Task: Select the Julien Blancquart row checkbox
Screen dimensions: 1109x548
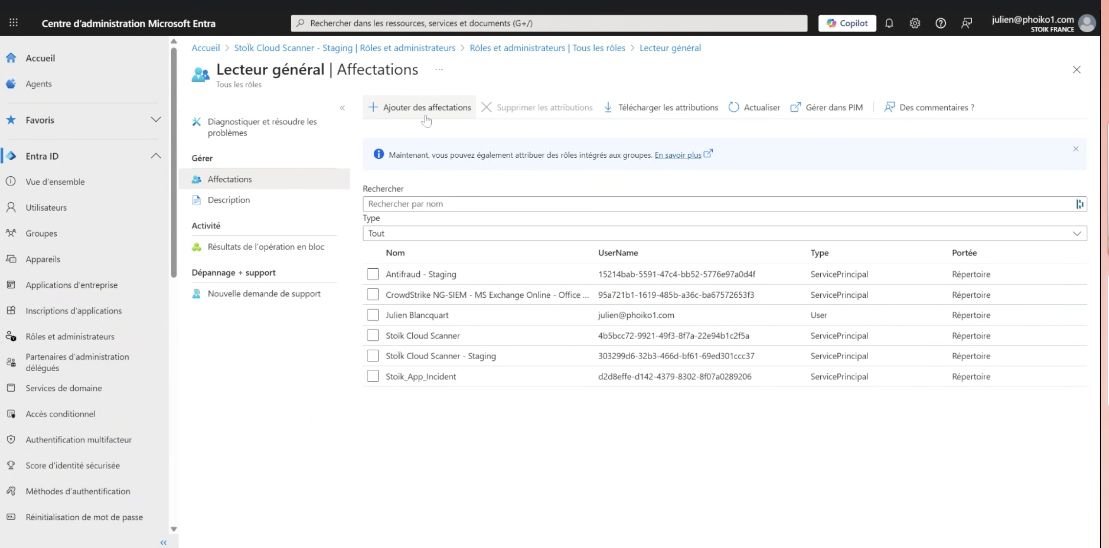Action: pyautogui.click(x=373, y=315)
